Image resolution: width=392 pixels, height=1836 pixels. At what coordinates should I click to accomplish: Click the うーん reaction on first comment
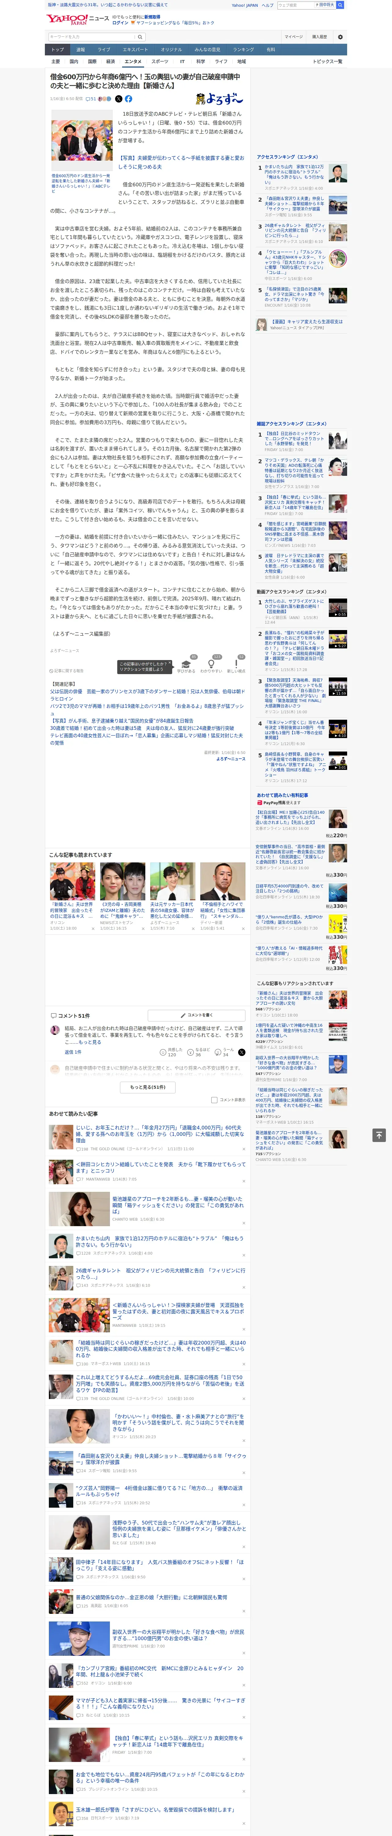click(224, 1052)
